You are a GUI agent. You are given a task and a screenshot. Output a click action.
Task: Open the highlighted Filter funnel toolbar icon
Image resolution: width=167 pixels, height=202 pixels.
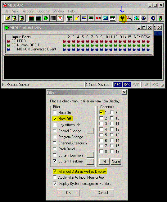(x=122, y=18)
